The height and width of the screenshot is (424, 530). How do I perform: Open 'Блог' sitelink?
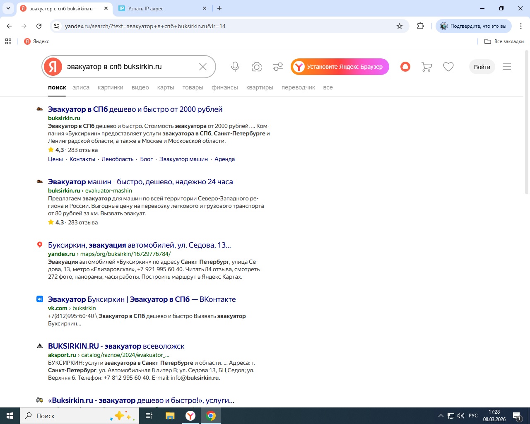click(x=147, y=159)
